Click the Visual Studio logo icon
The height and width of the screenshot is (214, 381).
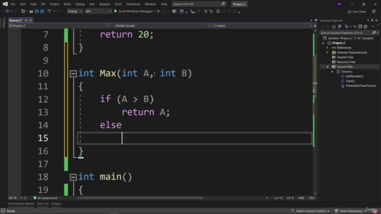[5, 4]
